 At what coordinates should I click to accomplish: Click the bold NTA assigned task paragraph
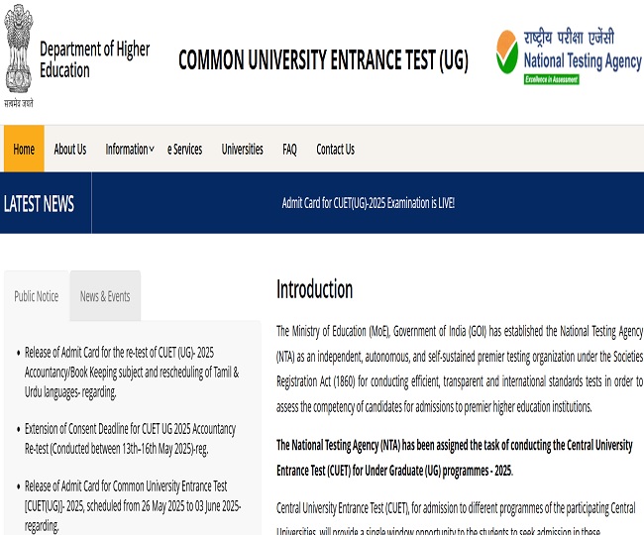(x=454, y=457)
